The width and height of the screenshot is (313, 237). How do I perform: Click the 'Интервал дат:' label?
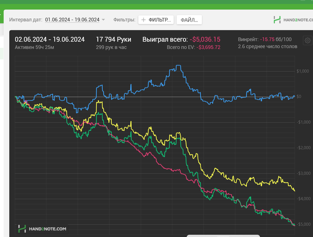click(x=25, y=20)
